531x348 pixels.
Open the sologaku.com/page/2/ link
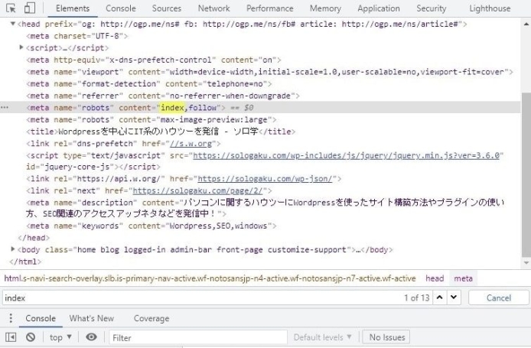click(x=197, y=190)
